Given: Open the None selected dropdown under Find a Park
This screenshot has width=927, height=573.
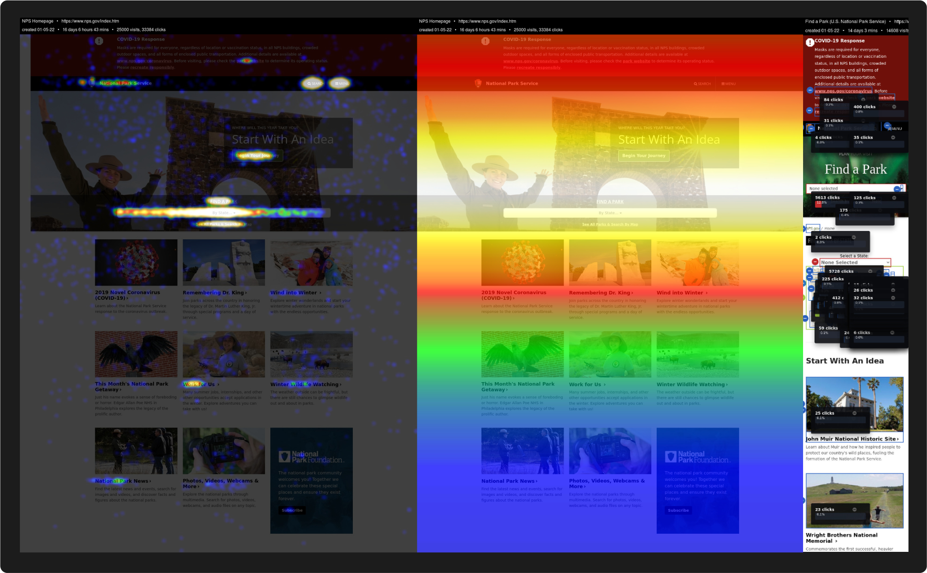Looking at the screenshot, I should click(851, 188).
